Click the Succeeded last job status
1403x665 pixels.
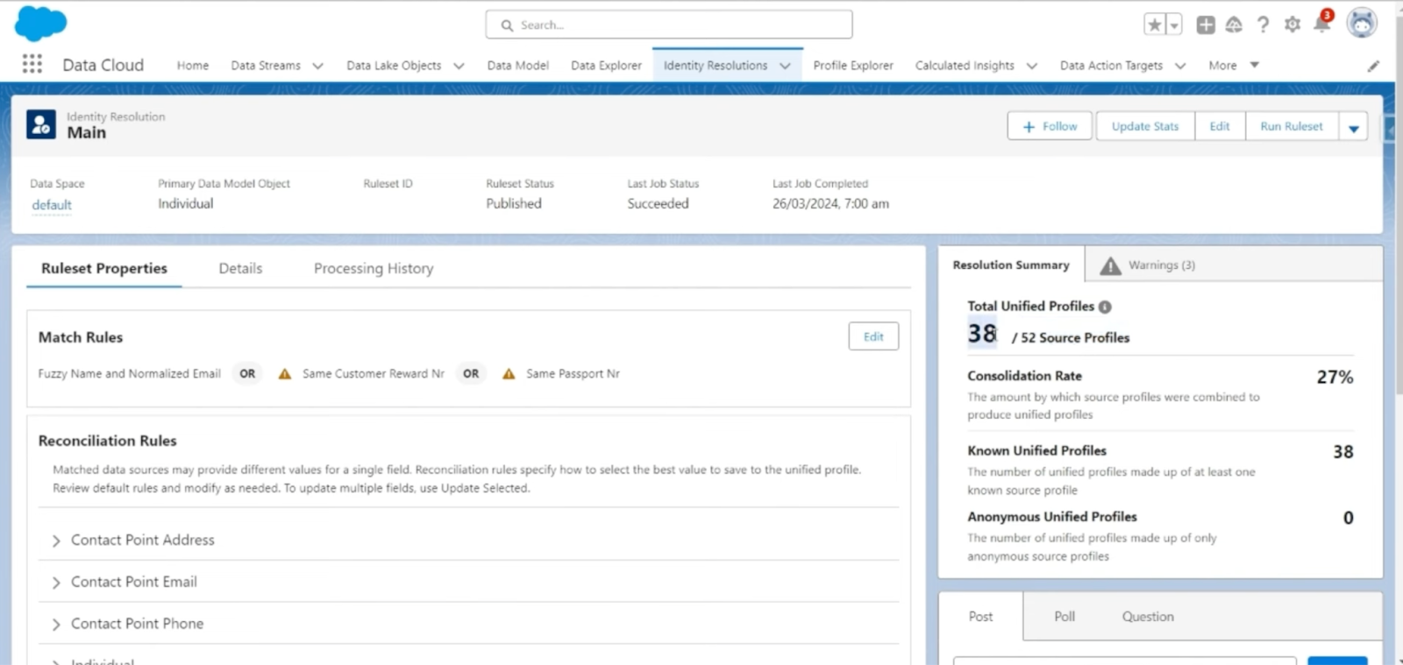[x=658, y=203]
